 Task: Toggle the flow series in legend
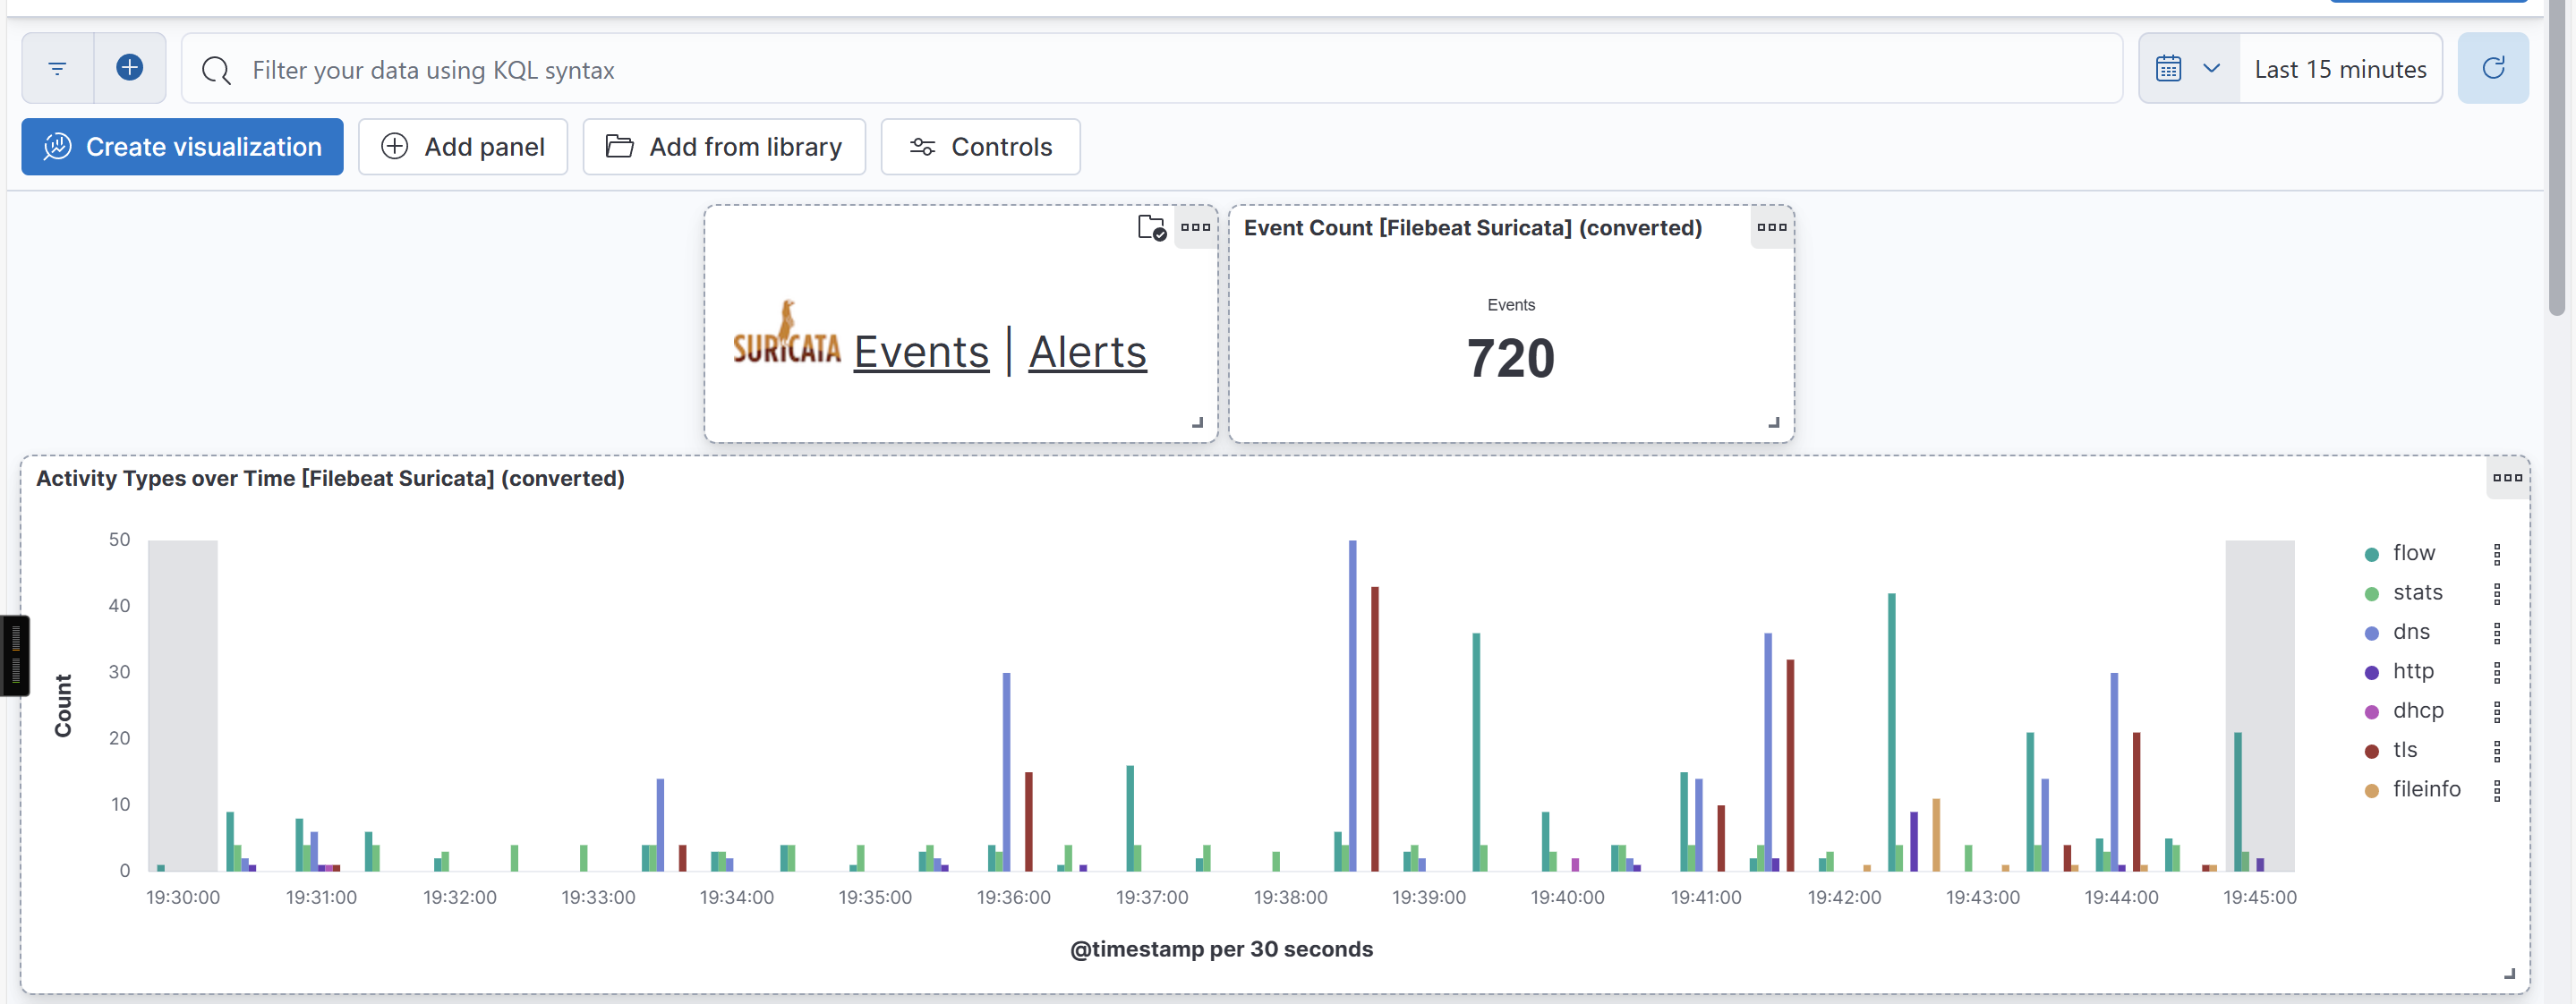(2413, 553)
